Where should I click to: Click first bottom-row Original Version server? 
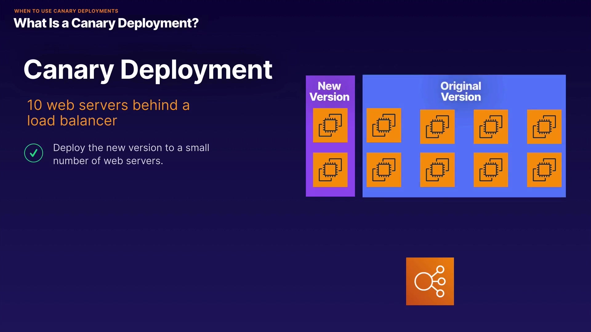[x=384, y=170]
